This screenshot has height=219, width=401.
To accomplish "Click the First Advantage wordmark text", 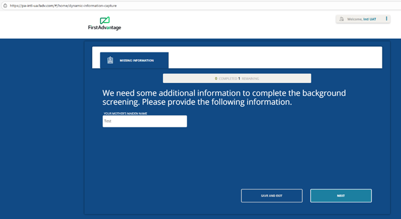I will (x=104, y=28).
